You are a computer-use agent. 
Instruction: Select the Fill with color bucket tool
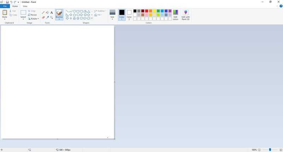[47, 12]
